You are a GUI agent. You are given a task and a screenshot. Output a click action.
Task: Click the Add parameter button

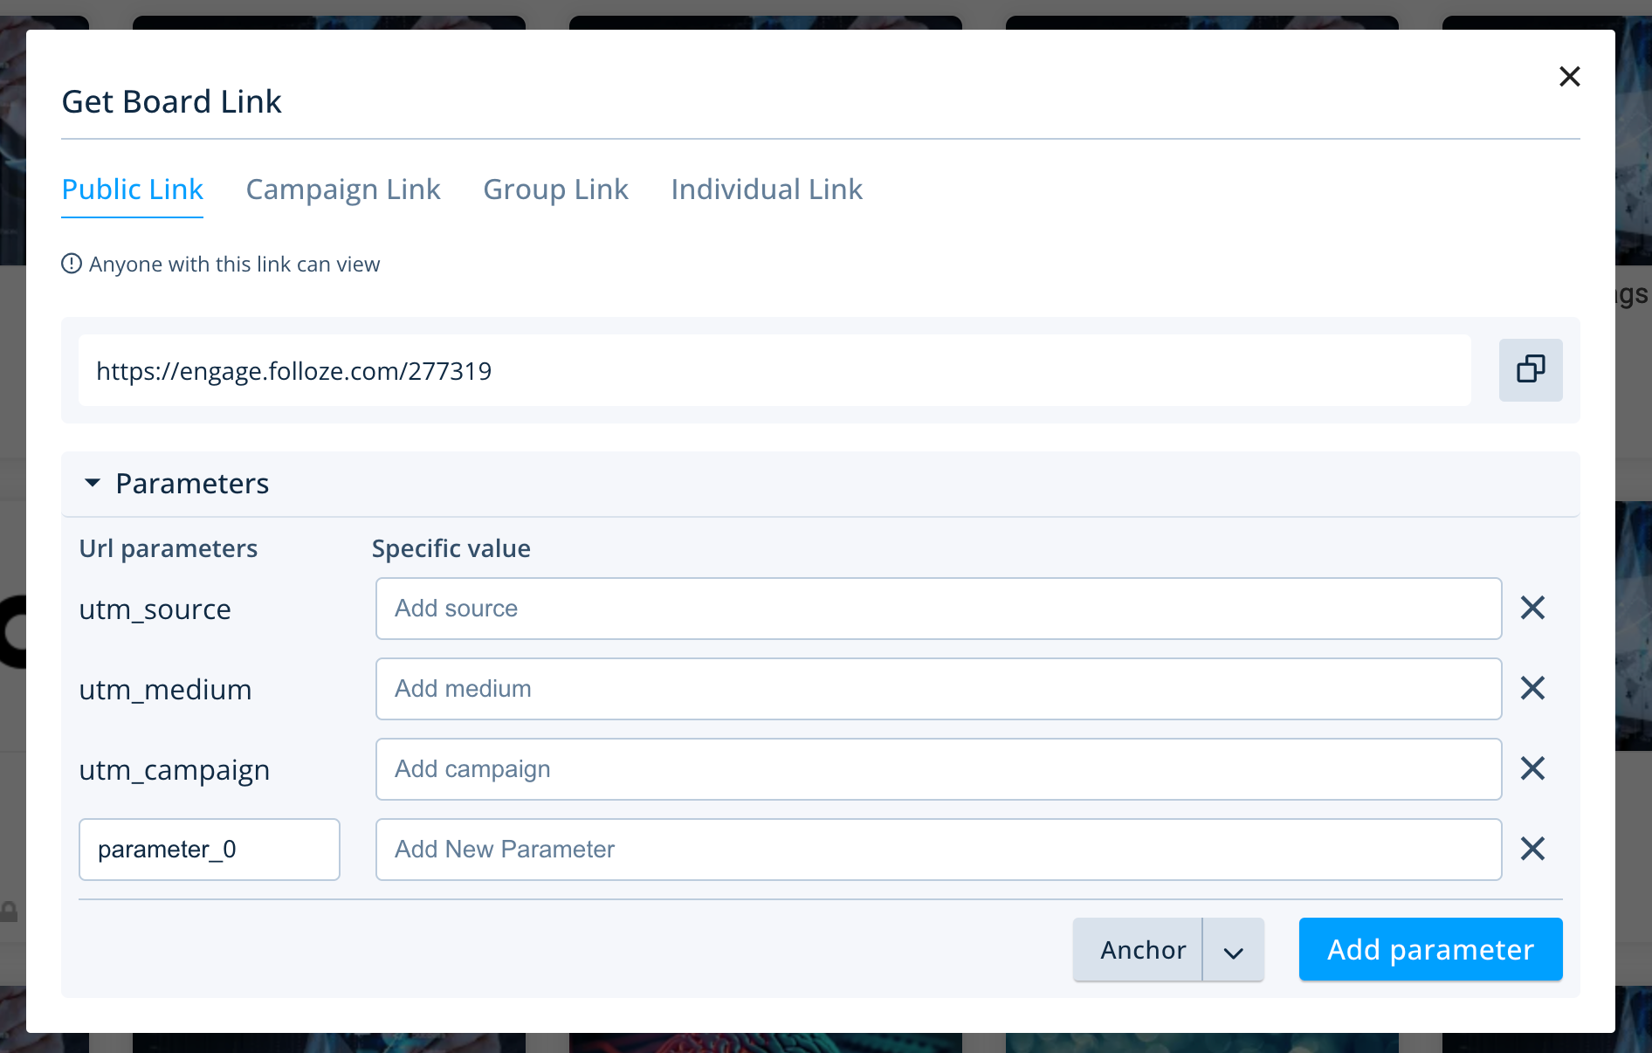pyautogui.click(x=1430, y=950)
